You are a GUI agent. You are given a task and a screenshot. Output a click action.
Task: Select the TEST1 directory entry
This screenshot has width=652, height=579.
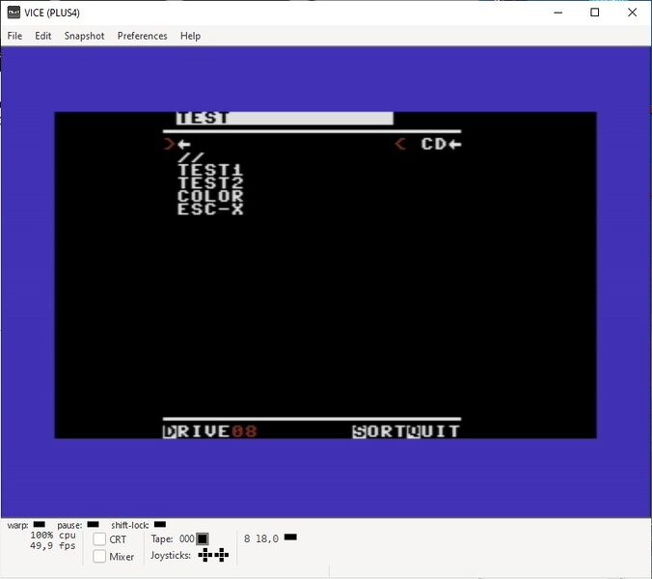click(x=210, y=170)
